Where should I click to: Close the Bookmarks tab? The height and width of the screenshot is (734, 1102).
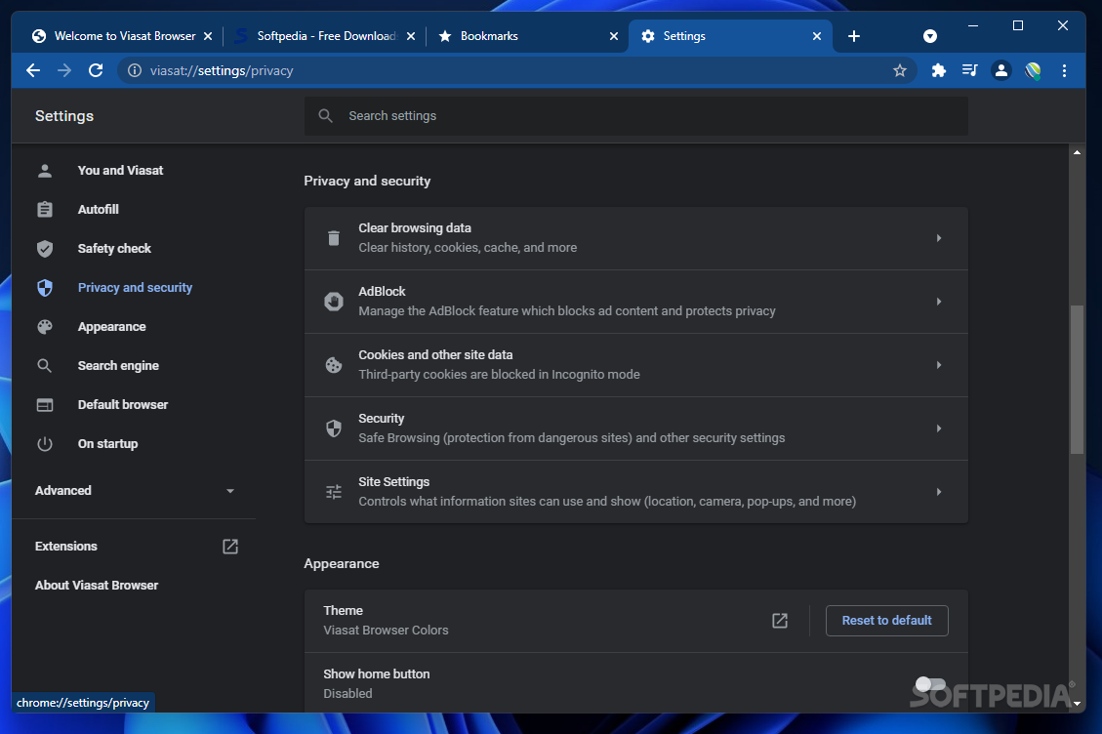click(x=614, y=36)
